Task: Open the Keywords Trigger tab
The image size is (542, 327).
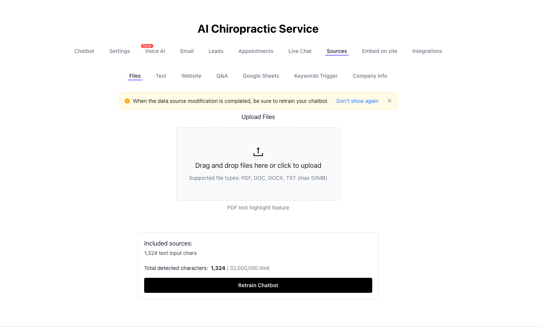Action: (316, 76)
